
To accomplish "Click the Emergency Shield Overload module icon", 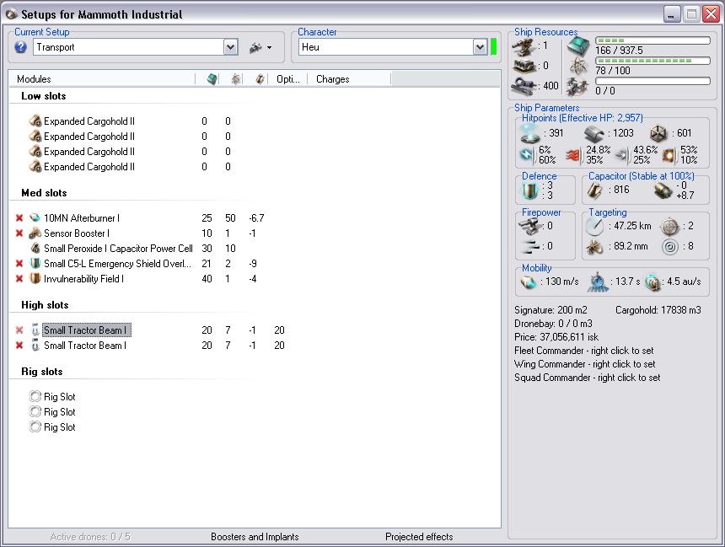I will tap(35, 264).
